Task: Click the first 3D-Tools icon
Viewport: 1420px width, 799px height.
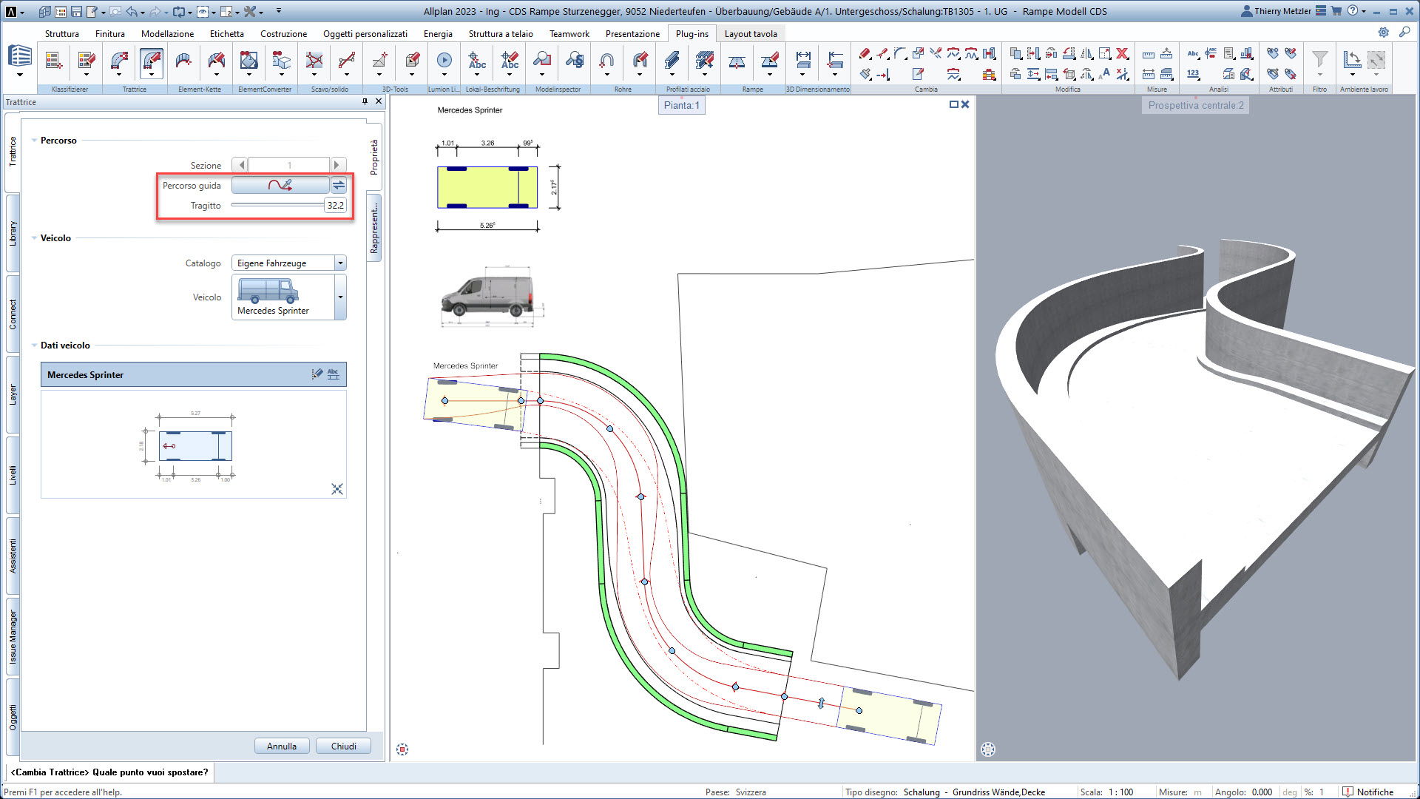Action: tap(379, 60)
